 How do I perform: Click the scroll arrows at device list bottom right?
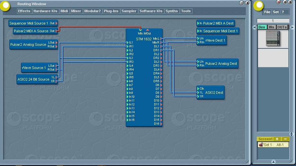(292, 134)
